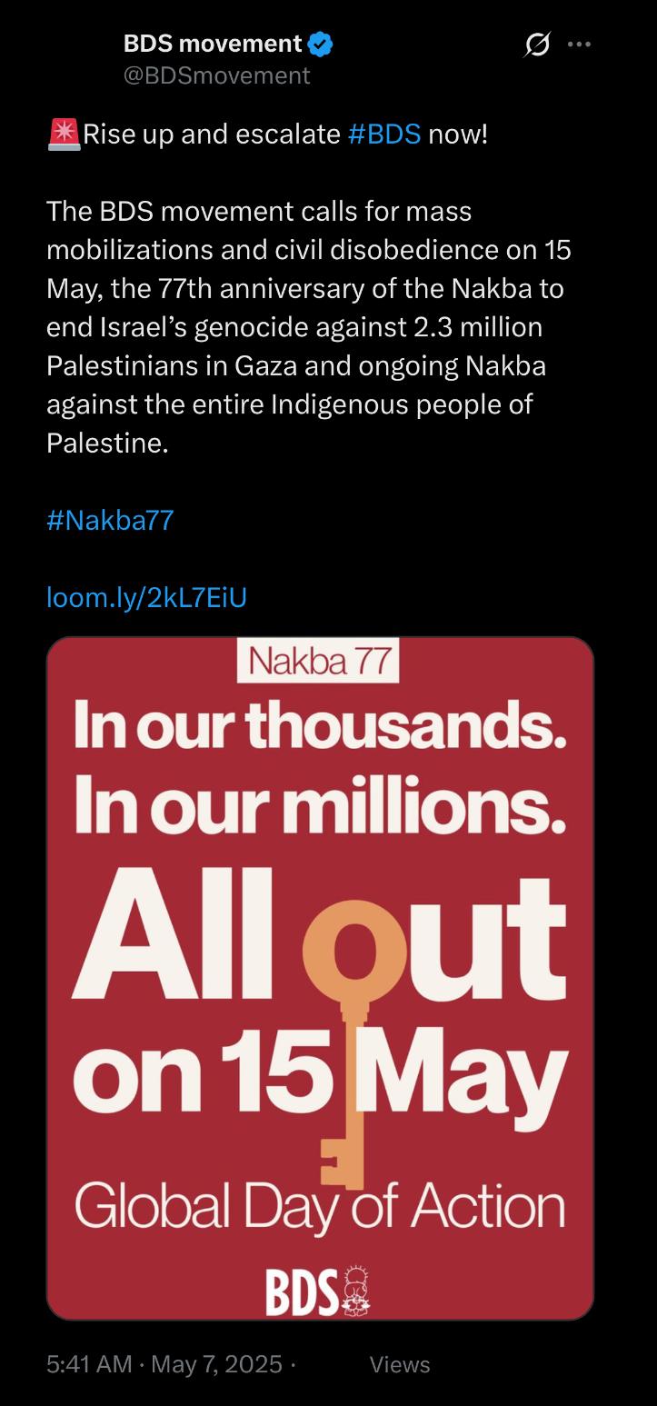Click the Handala figure beside BDS logo
657x1406 pixels.
point(355,1290)
